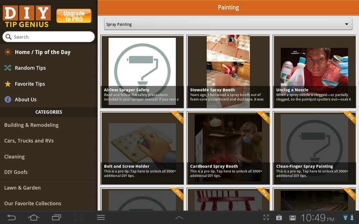Tap the screenshot capture icon
The height and width of the screenshot is (224, 359).
(78, 217)
